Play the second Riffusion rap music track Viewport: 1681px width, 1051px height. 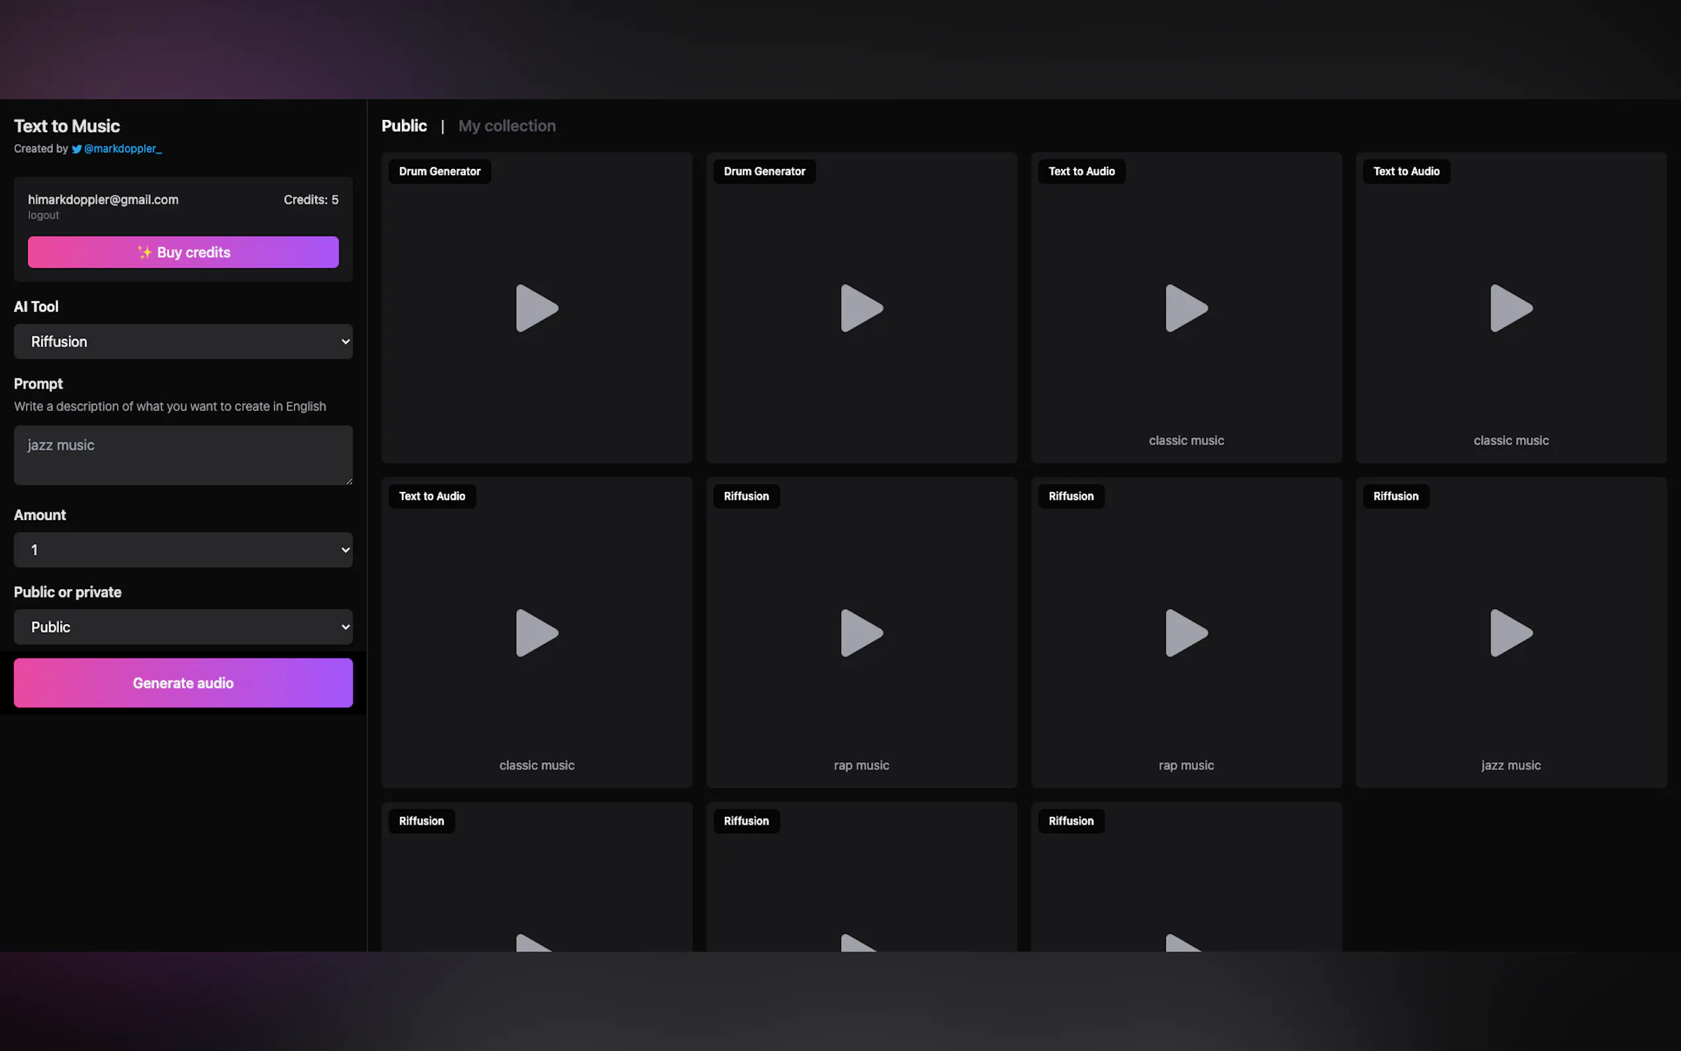1185,633
